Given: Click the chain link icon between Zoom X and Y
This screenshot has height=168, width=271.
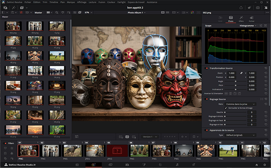Looking at the screenshot, I should (241, 73).
